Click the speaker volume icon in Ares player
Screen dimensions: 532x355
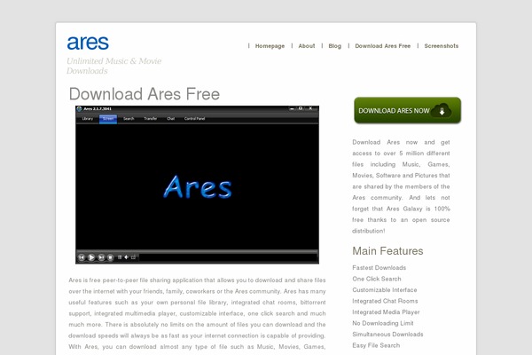tap(126, 257)
